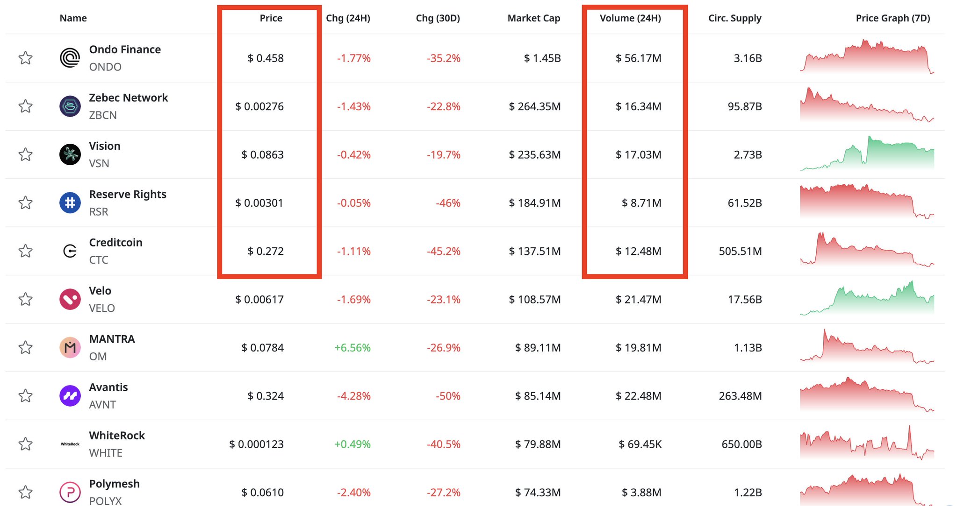The height and width of the screenshot is (506, 957).
Task: Click the Reserve Rights coin logo
Action: [x=70, y=203]
